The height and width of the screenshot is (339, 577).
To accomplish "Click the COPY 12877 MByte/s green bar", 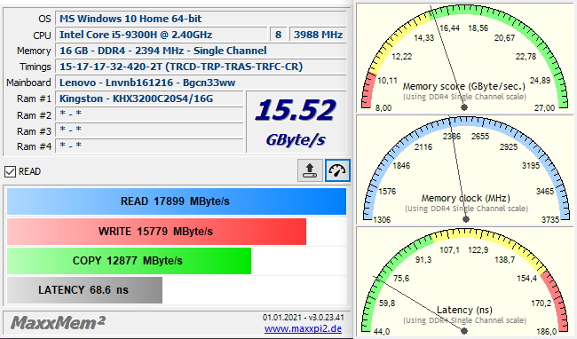I will tap(129, 261).
